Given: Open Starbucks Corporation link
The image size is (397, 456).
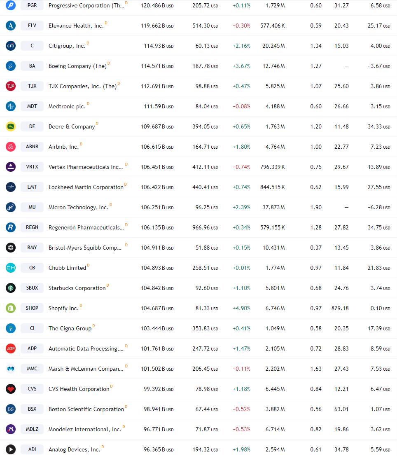Looking at the screenshot, I should [x=77, y=288].
